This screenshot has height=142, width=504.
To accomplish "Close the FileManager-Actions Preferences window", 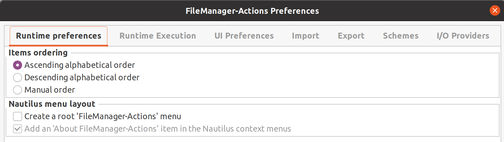I will tap(495, 11).
